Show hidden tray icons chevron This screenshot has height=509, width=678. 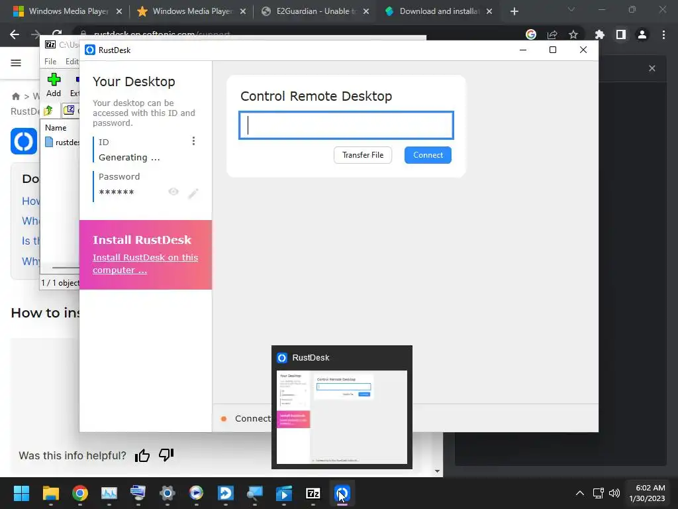tap(580, 493)
